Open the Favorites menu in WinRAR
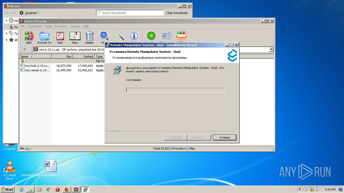 click(x=61, y=26)
